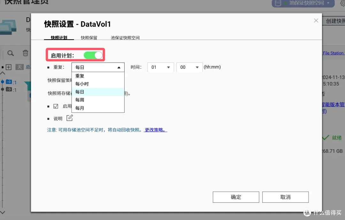345x220 pixels.
Task: Edit the 说明 description pencil icon
Action: (70, 118)
